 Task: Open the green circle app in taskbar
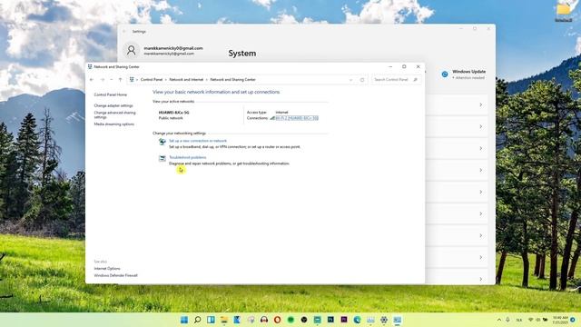pos(290,320)
